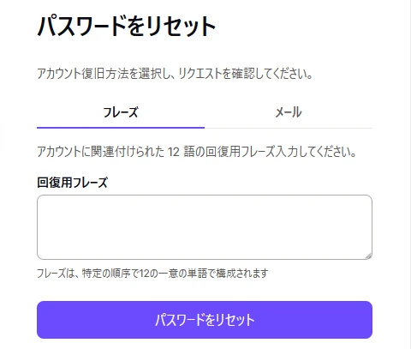Image resolution: width=411 pixels, height=349 pixels.
Task: Select the フレーズ tab
Action: pos(121,112)
